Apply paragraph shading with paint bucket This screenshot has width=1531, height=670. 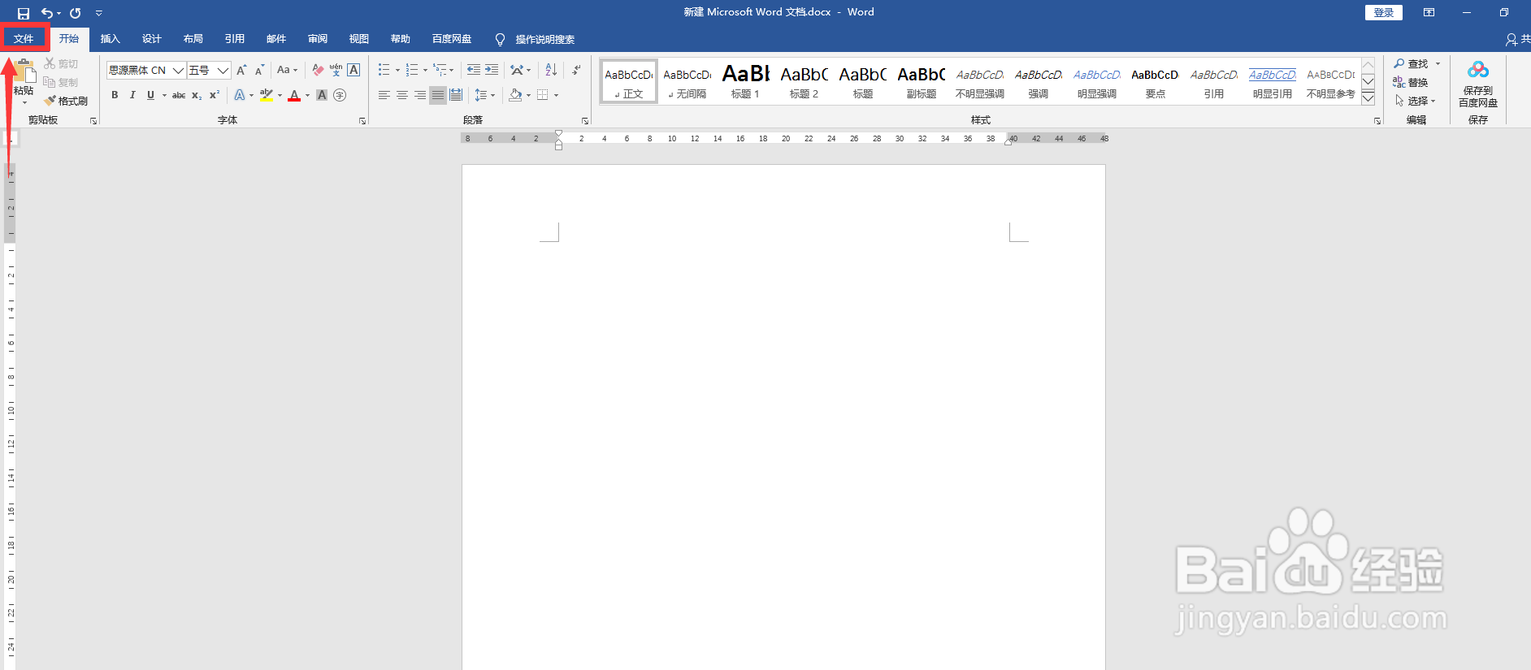click(x=515, y=95)
